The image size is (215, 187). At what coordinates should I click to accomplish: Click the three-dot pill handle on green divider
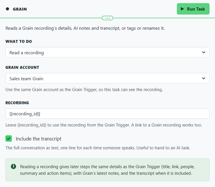pos(107,18)
